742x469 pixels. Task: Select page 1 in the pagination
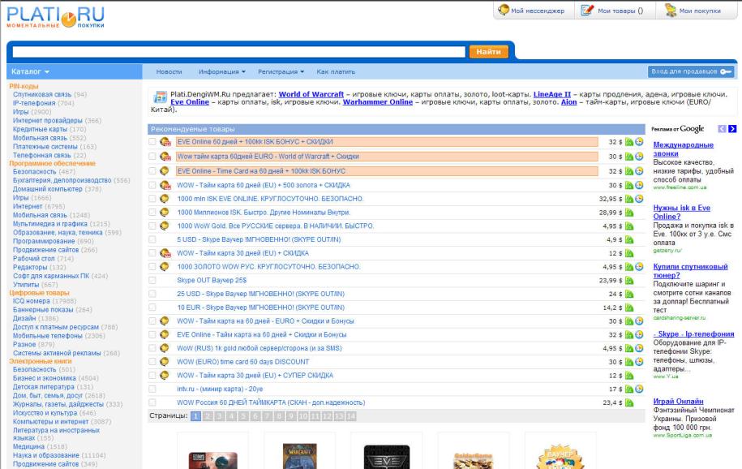(195, 416)
